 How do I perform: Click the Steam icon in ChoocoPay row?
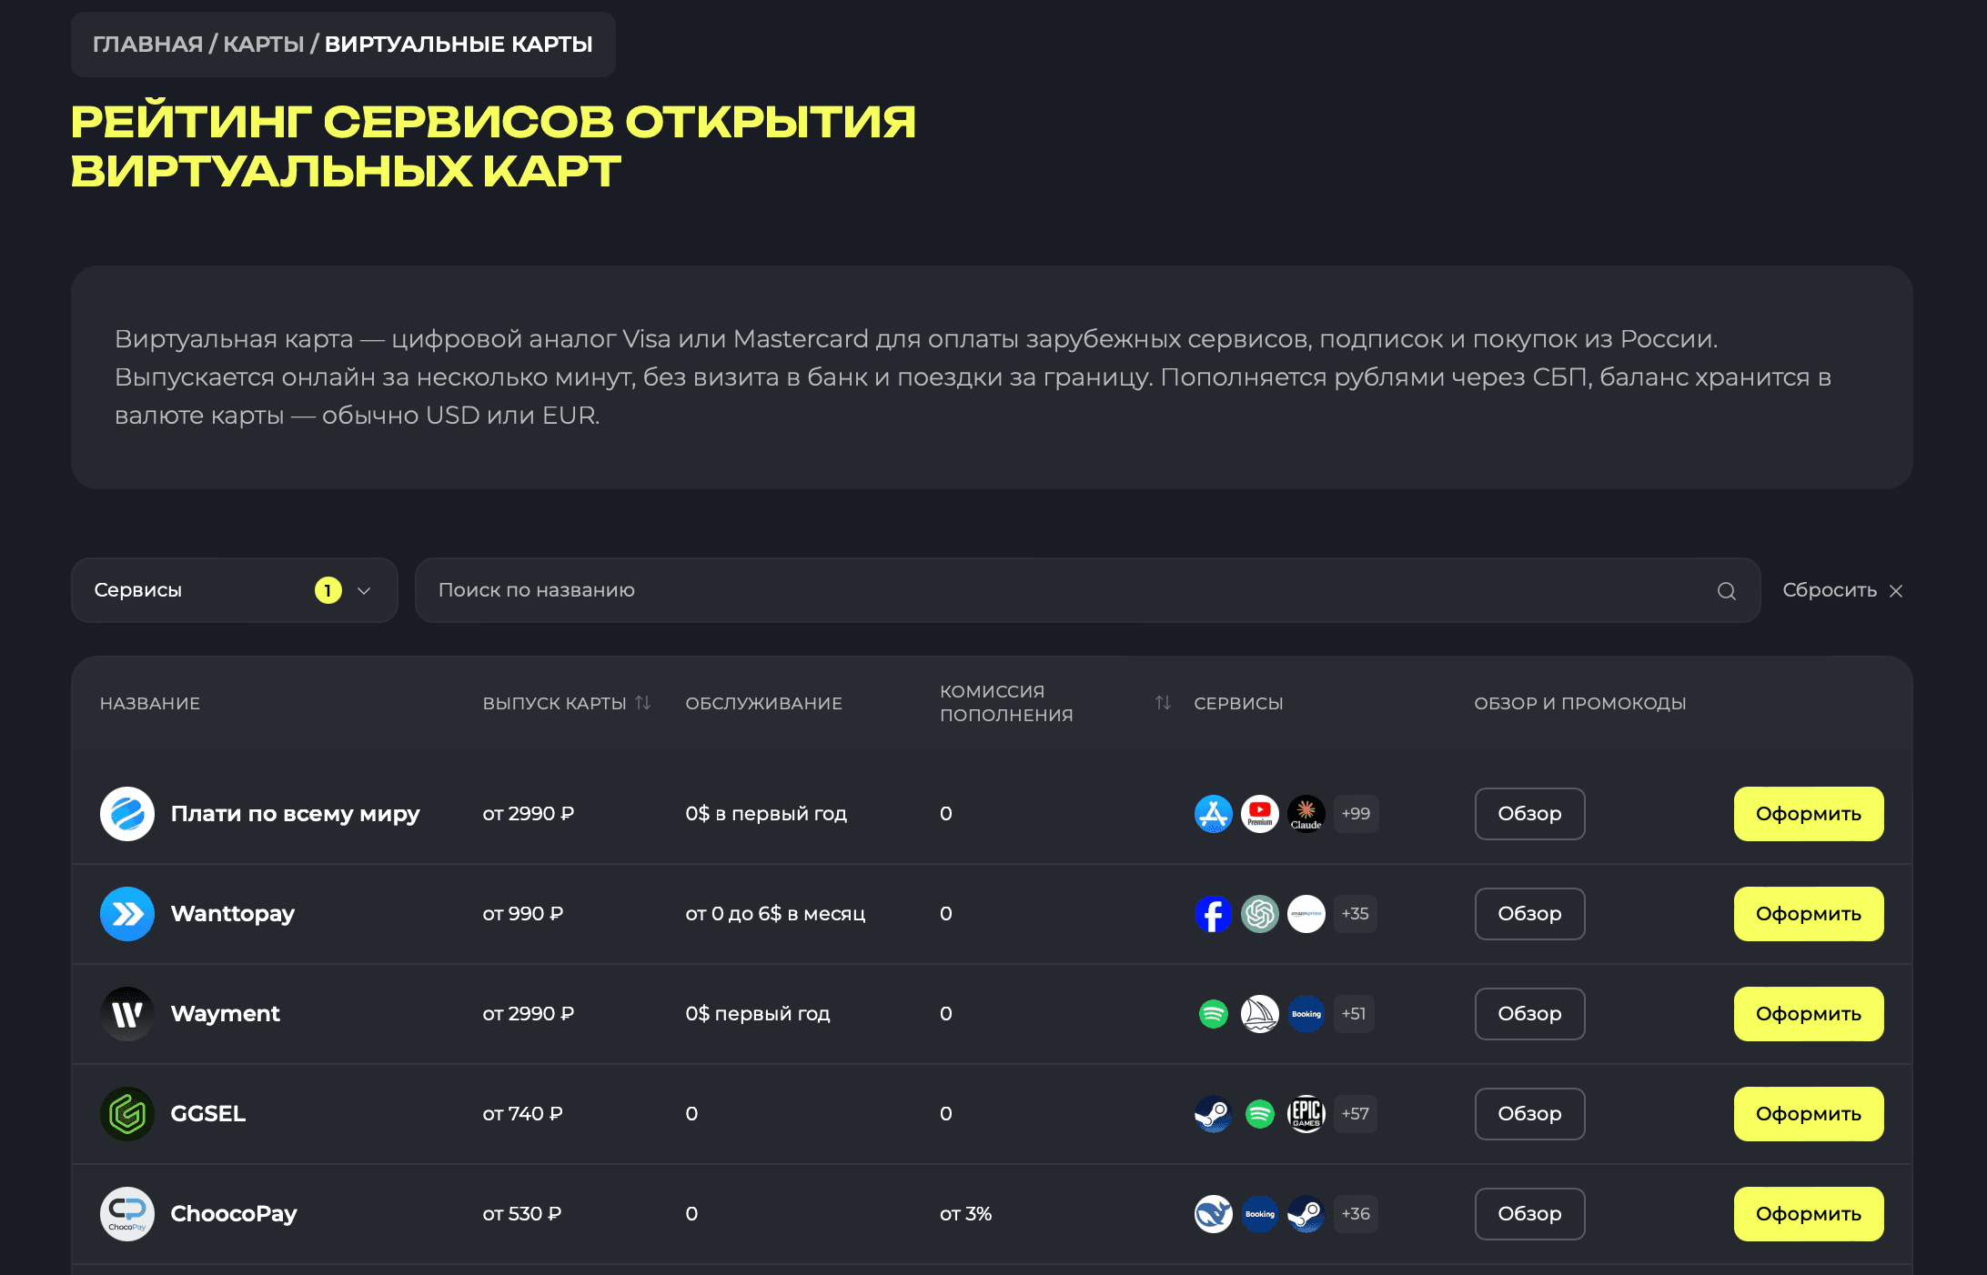1306,1214
